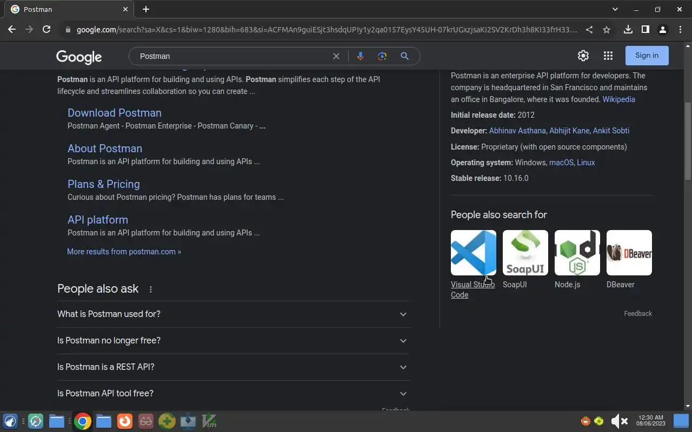
Task: Close the Postman browser tab
Action: click(125, 9)
